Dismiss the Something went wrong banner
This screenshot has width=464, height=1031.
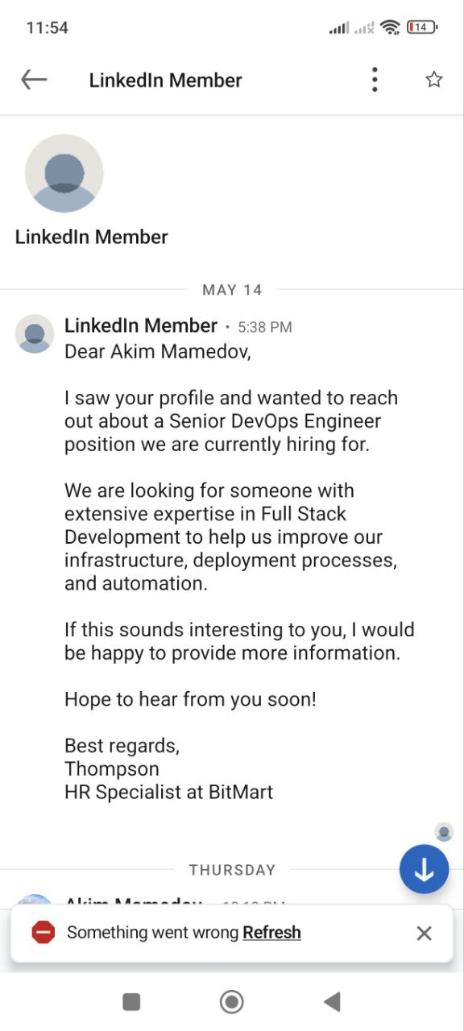coord(424,933)
